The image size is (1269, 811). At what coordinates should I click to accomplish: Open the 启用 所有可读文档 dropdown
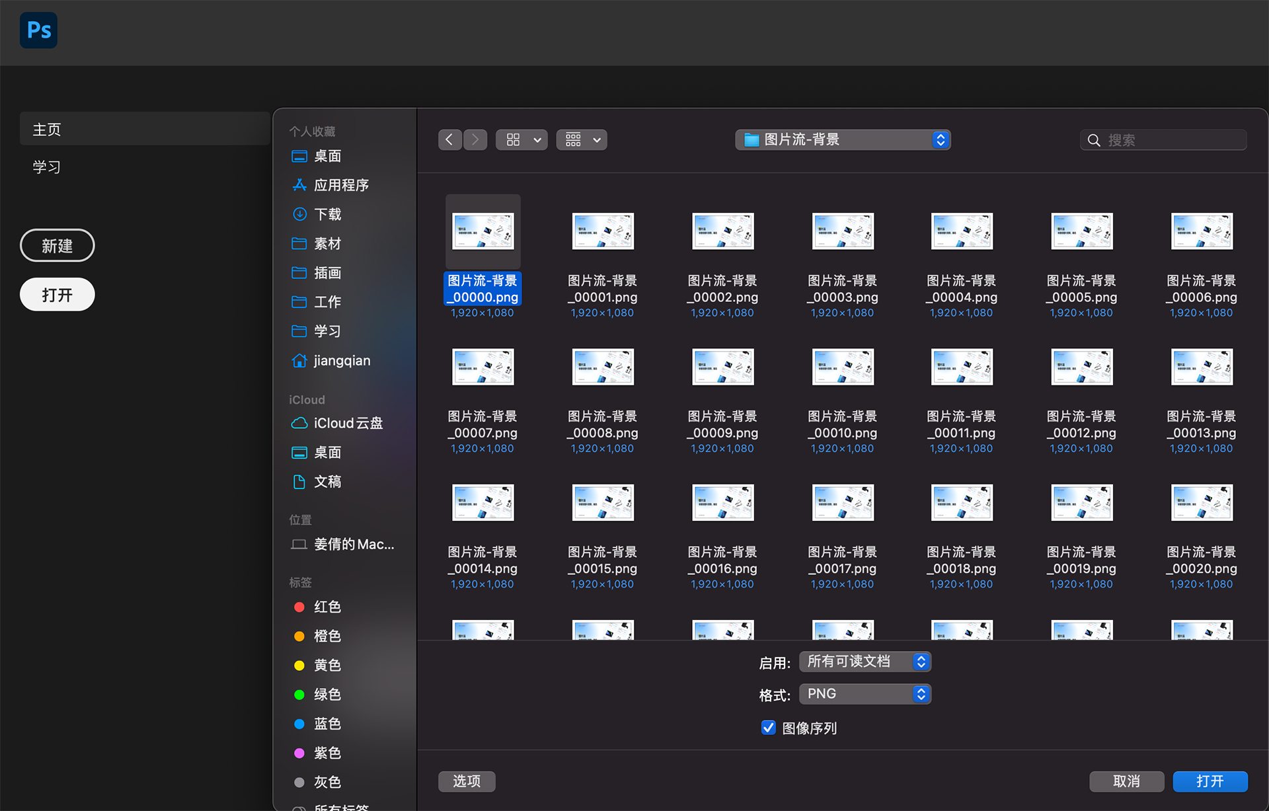(x=865, y=662)
